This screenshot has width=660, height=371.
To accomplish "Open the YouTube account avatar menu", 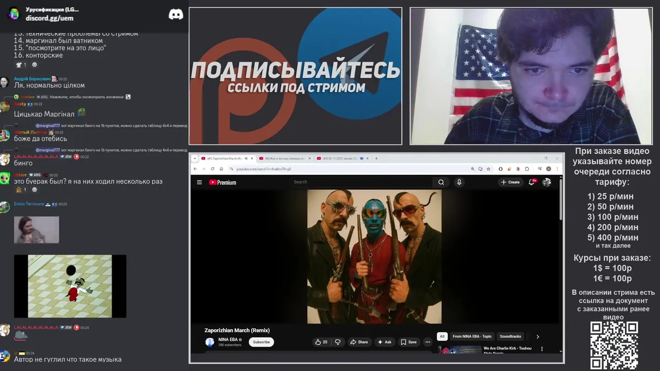I will click(547, 182).
